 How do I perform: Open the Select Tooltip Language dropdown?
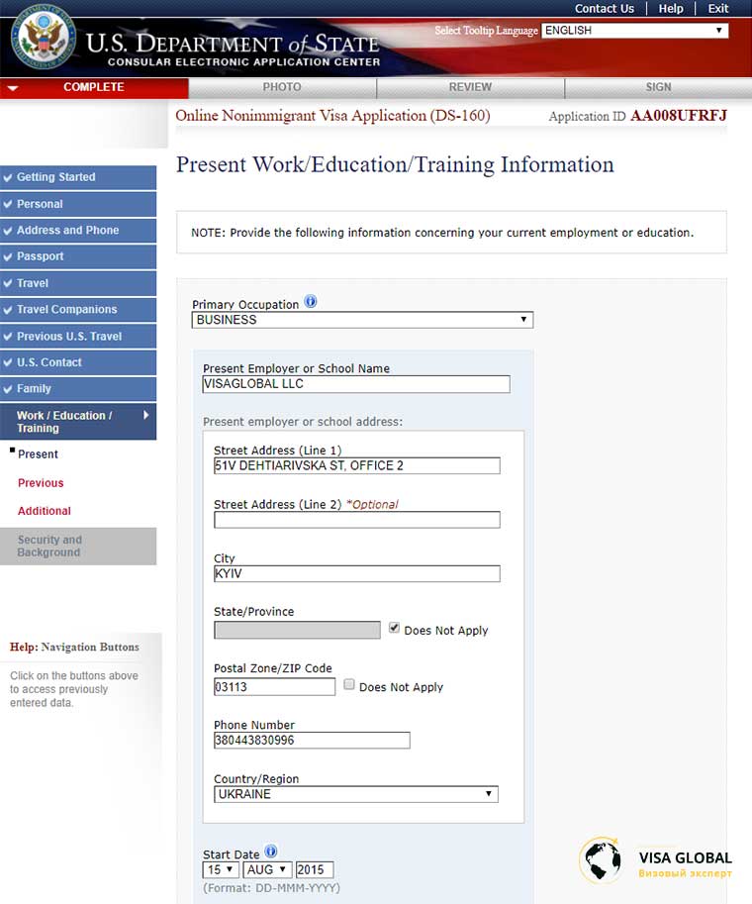point(634,31)
